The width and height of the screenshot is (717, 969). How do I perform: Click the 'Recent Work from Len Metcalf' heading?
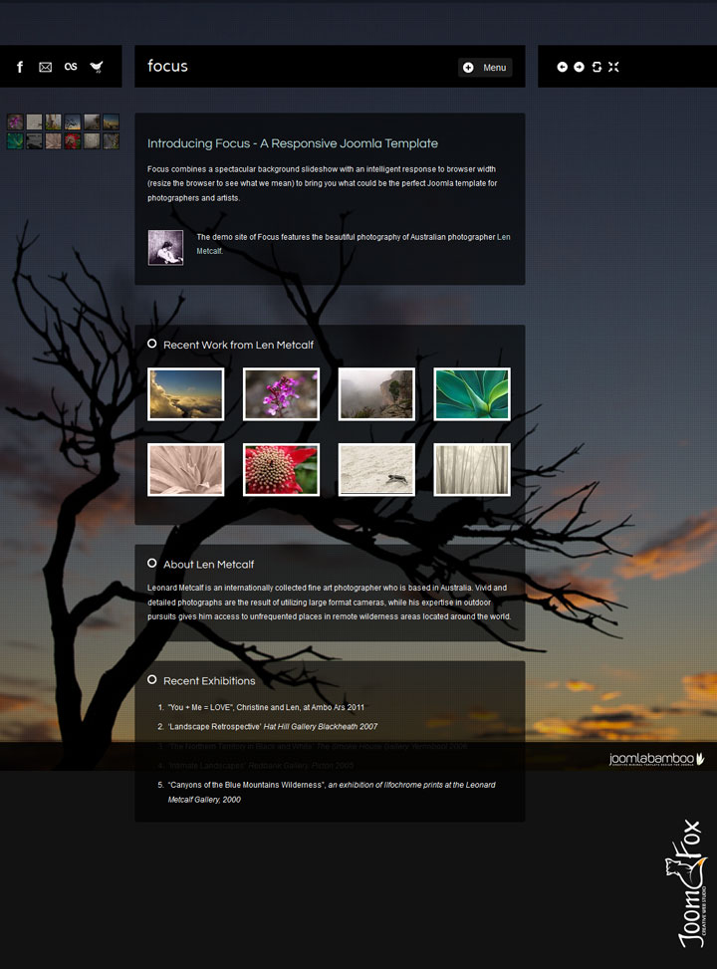click(238, 345)
